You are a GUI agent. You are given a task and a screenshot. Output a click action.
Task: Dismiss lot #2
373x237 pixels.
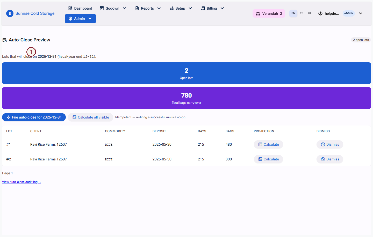330,159
